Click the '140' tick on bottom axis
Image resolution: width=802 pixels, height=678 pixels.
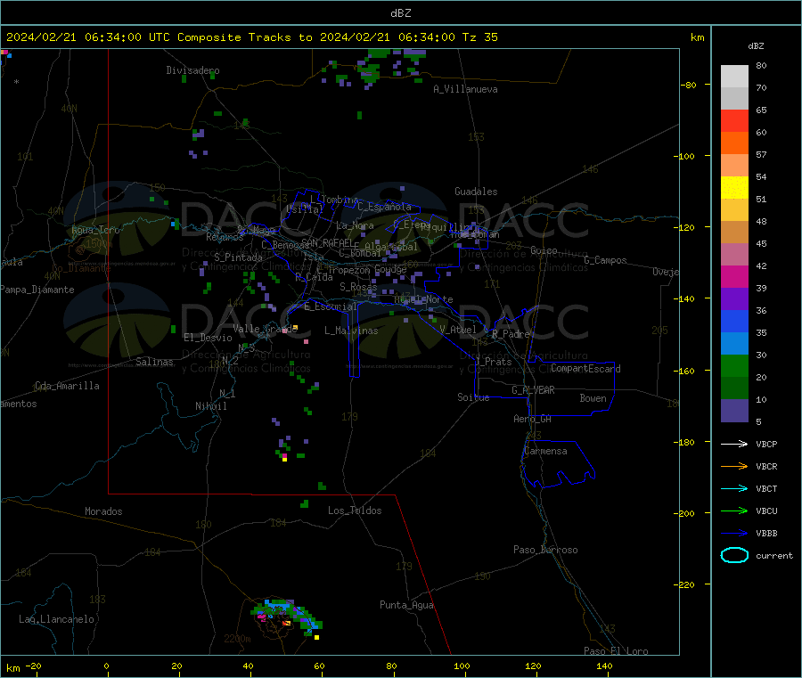pyautogui.click(x=604, y=666)
